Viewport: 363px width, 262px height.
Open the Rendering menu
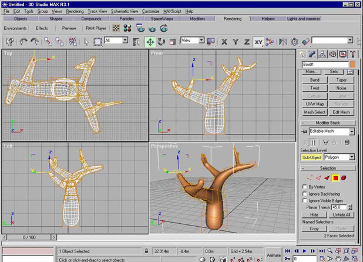(x=75, y=11)
